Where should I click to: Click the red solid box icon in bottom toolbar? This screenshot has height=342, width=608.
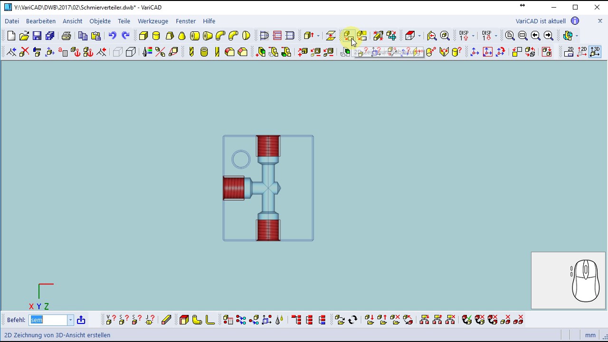tap(184, 320)
